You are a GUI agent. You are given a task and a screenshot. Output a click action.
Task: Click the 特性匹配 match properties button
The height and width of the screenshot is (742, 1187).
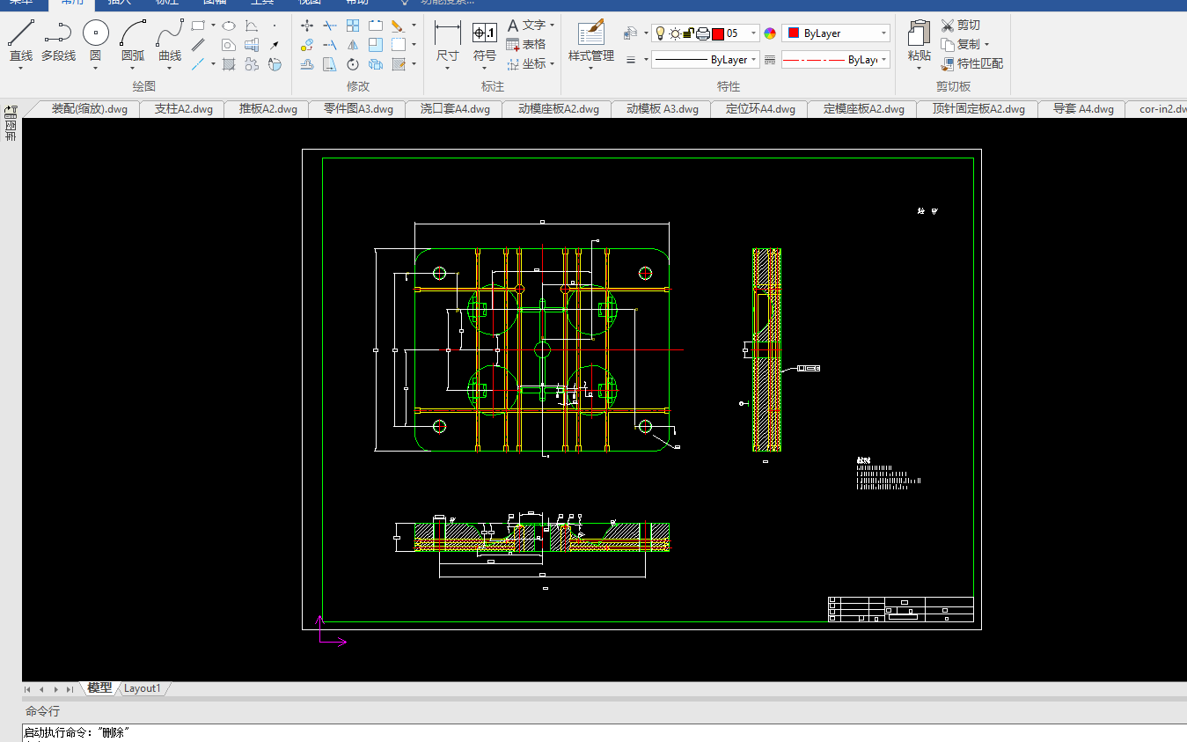[x=972, y=63]
